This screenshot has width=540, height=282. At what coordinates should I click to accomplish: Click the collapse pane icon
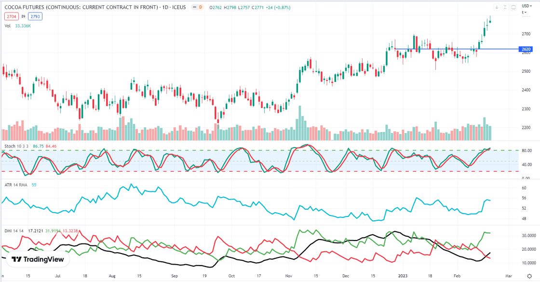505,7
